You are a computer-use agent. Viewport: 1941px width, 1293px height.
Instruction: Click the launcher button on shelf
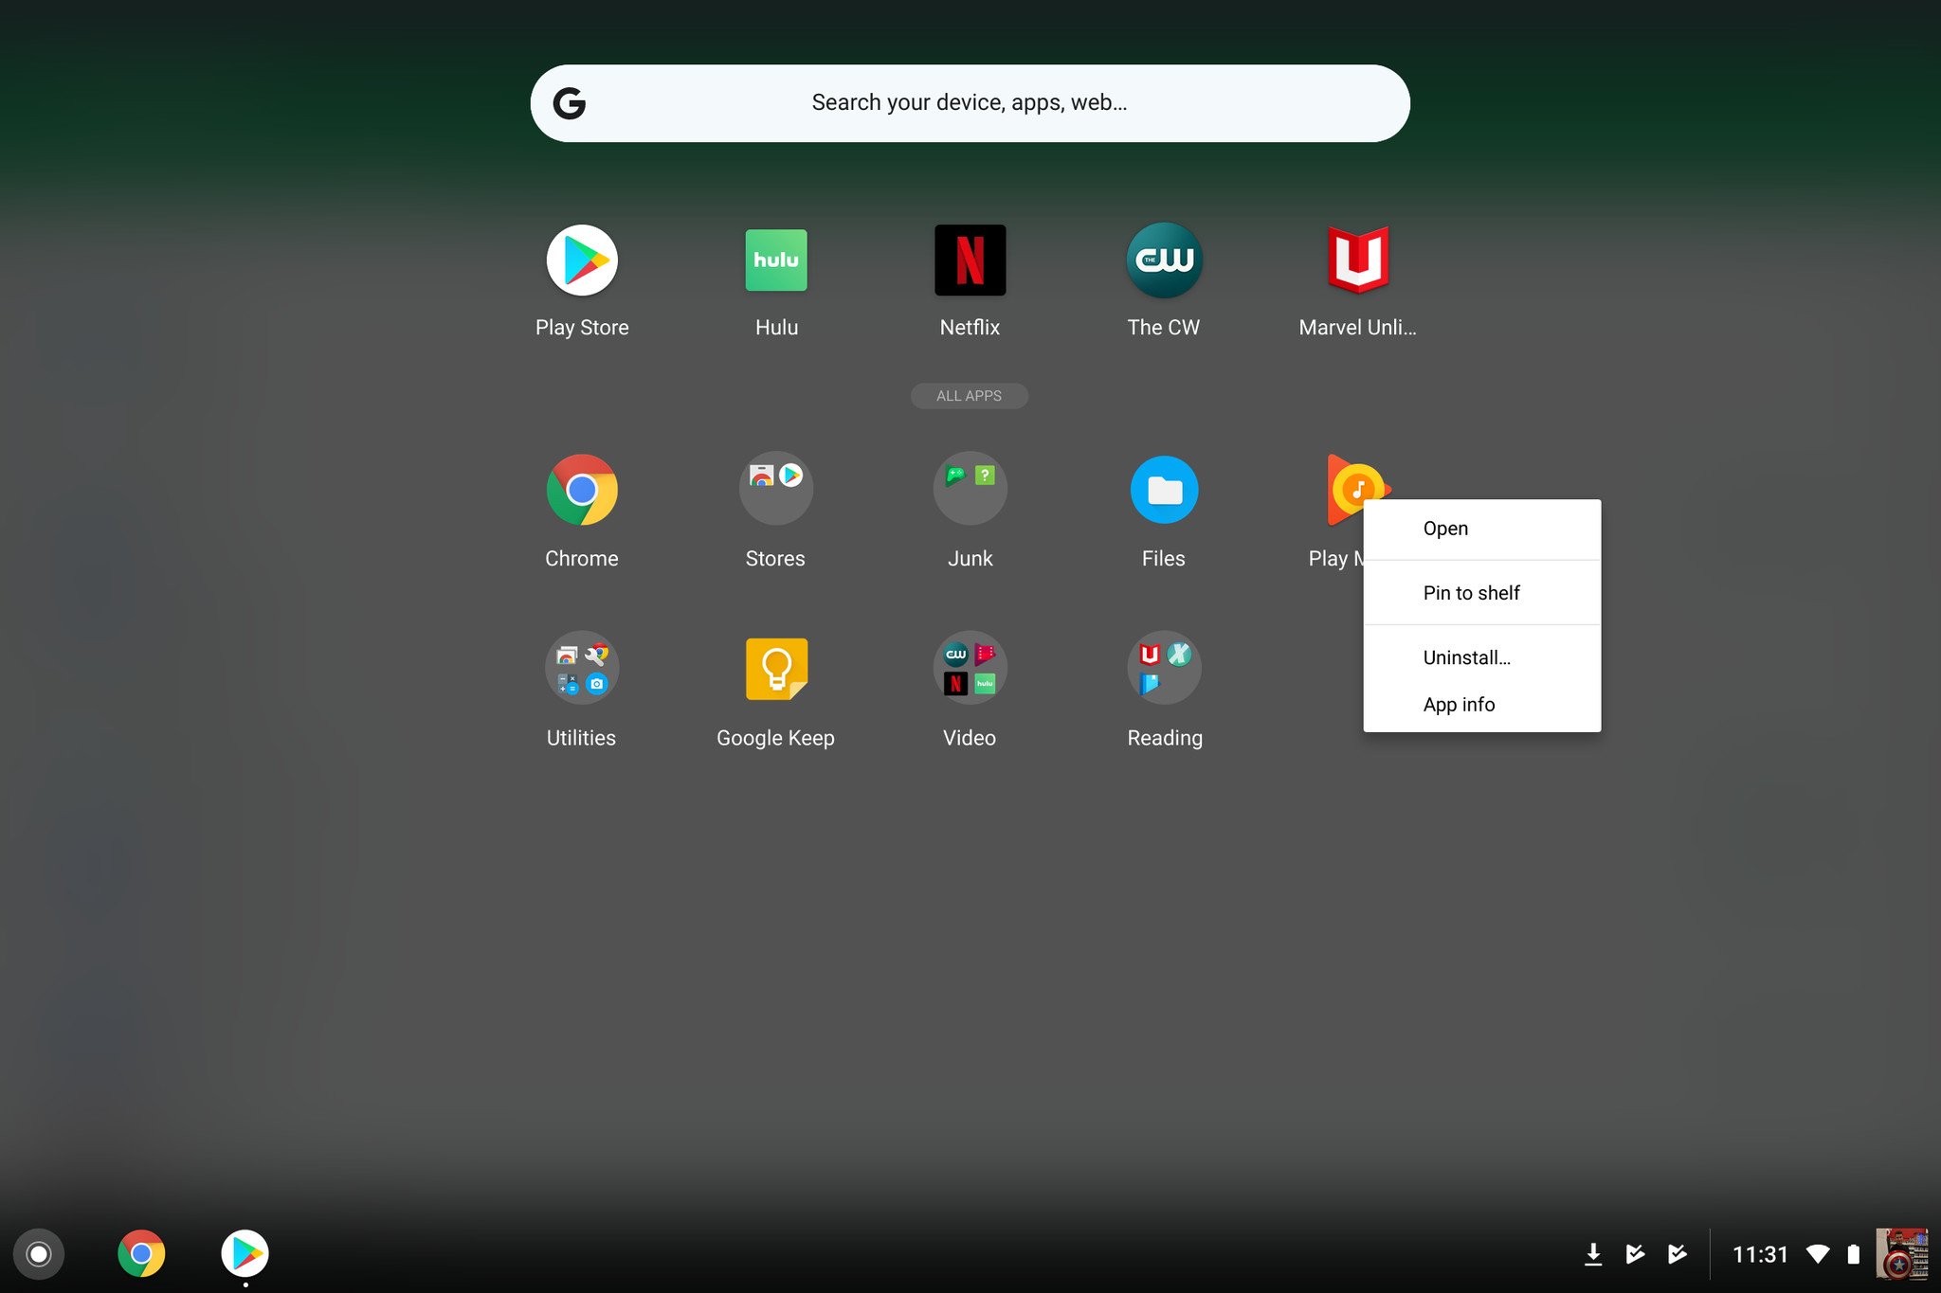point(39,1254)
